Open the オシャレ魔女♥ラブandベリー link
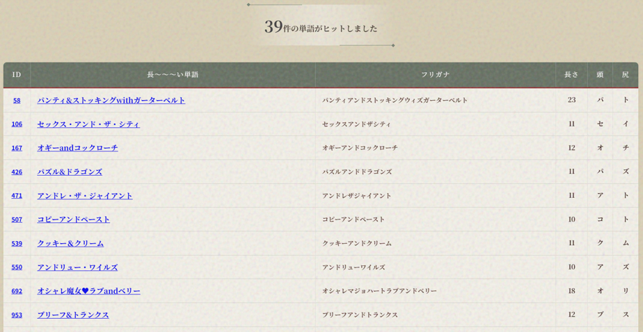Screen dimensions: 643x332 coord(88,291)
